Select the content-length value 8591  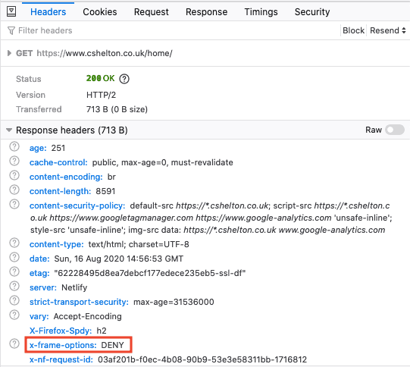pyautogui.click(x=105, y=191)
